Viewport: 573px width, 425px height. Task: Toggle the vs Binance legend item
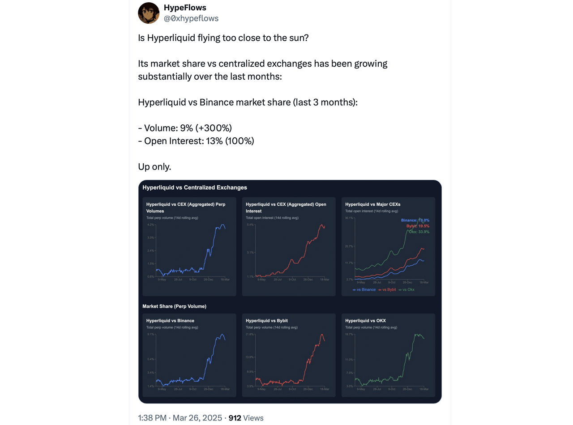(x=364, y=290)
